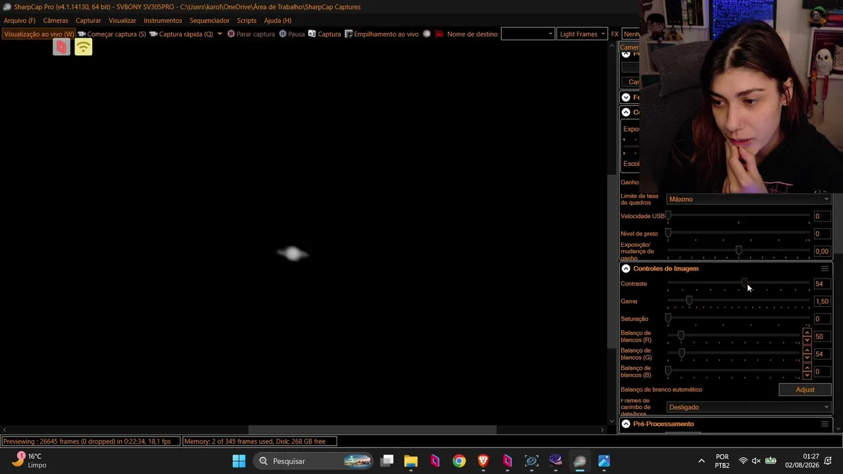Open Windows Start menu
Screen dimensions: 843x474
(x=239, y=461)
